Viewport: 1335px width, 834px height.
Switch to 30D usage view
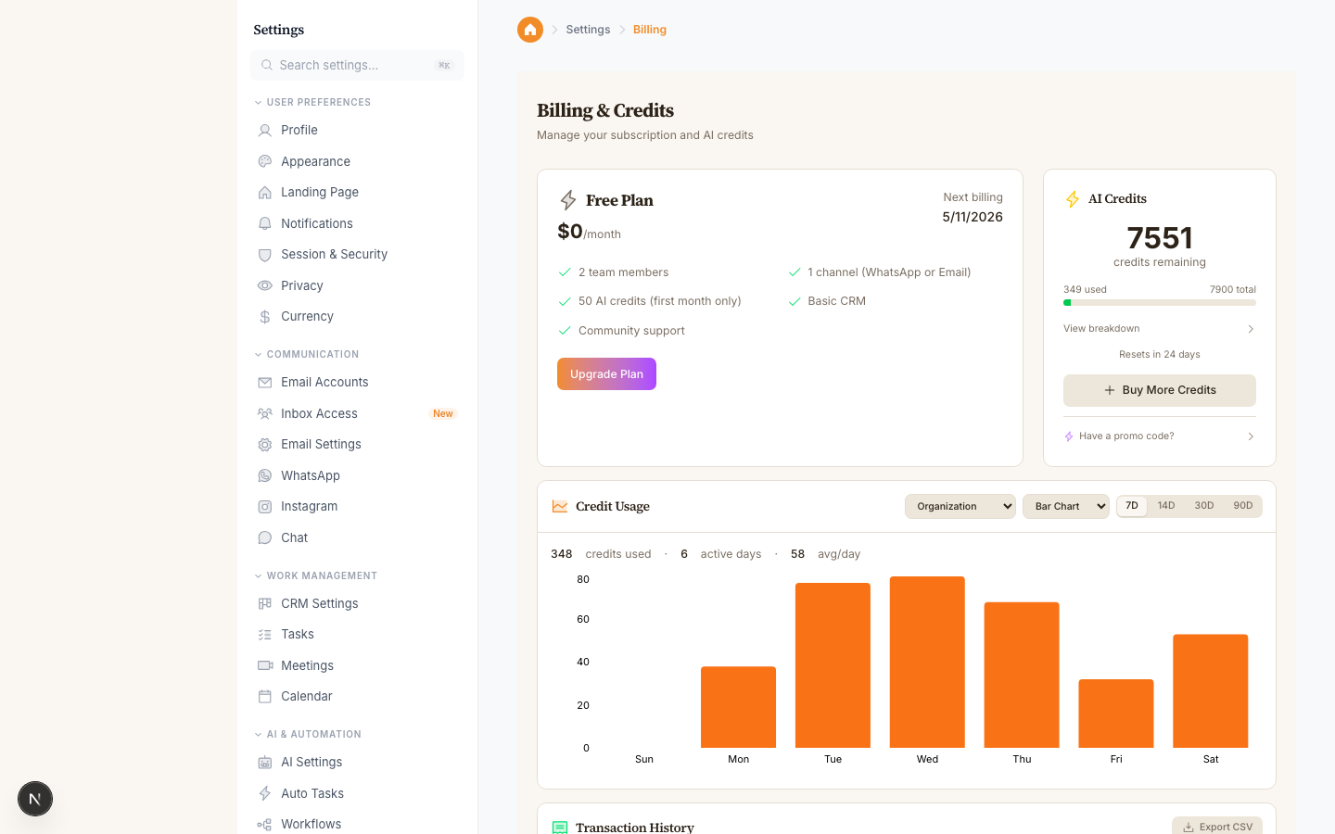pyautogui.click(x=1203, y=505)
